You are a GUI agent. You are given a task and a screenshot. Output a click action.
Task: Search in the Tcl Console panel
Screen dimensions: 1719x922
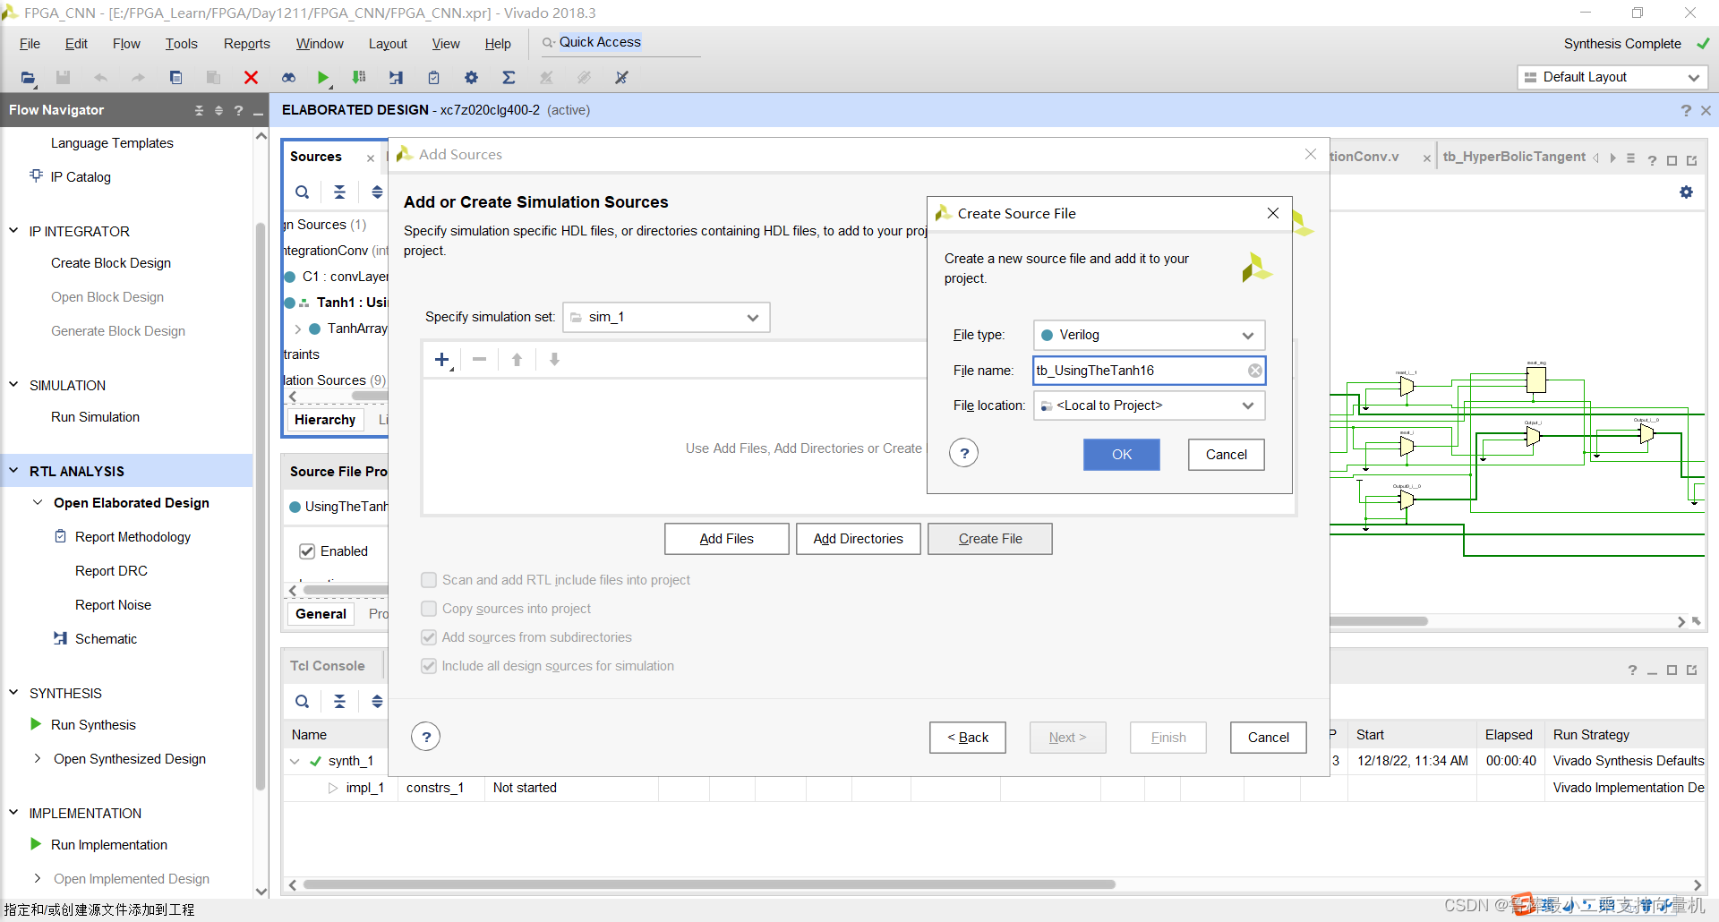pos(303,701)
